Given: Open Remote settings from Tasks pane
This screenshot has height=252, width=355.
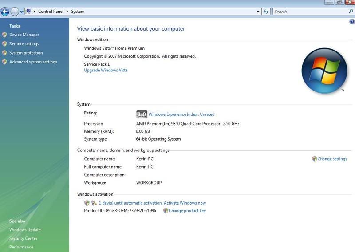Looking at the screenshot, I should (x=24, y=44).
